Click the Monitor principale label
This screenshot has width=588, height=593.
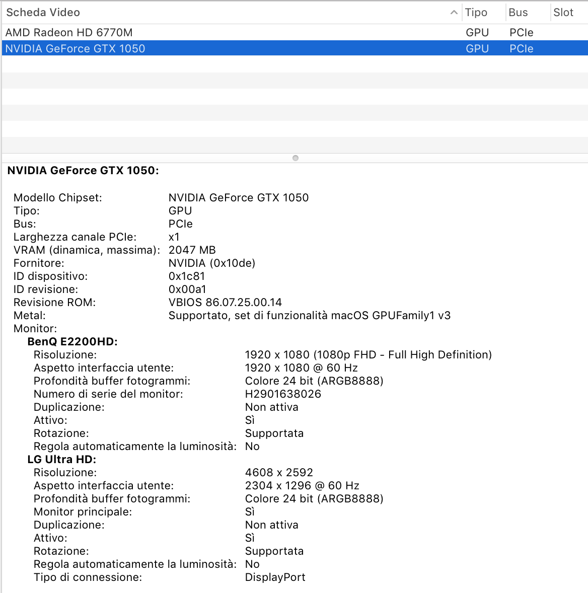(x=83, y=512)
